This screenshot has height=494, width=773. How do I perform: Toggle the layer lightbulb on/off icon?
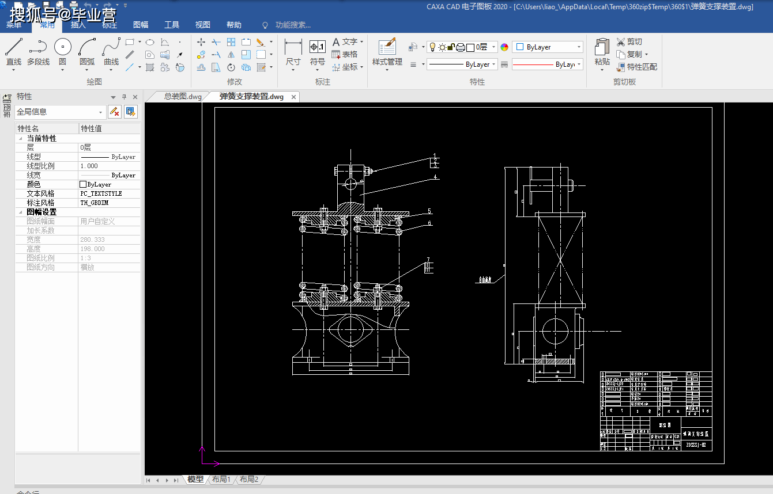click(432, 47)
